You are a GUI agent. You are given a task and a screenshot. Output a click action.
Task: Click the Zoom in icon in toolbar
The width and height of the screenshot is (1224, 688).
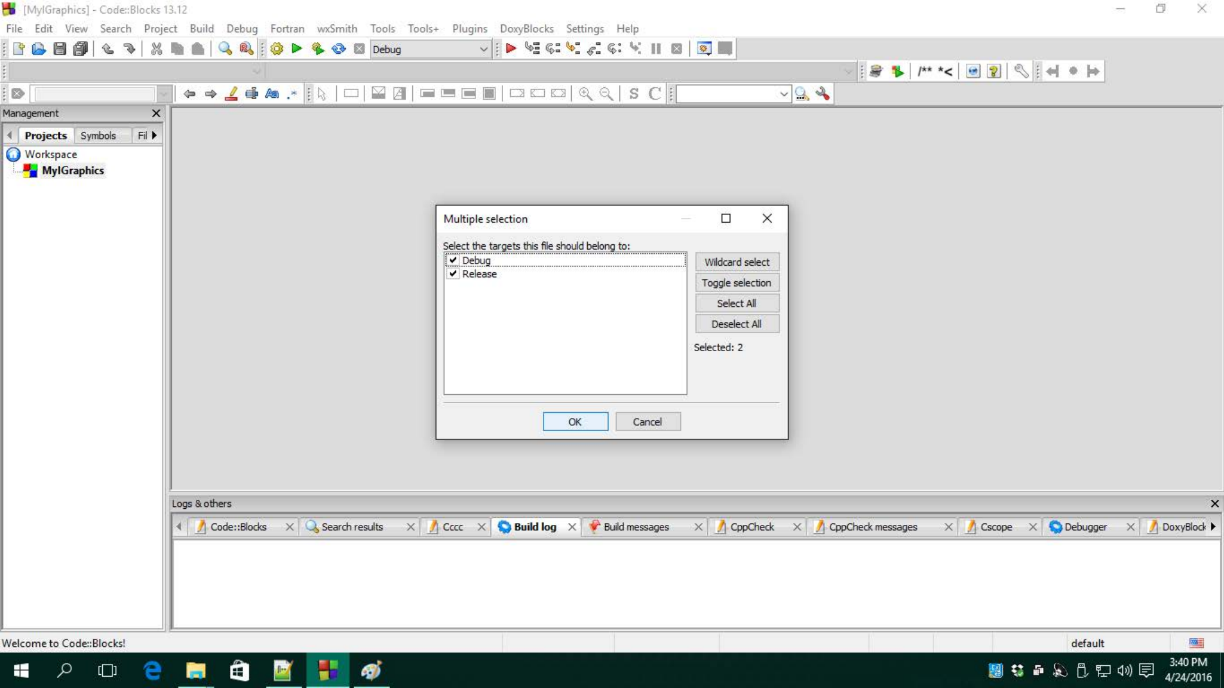click(585, 94)
